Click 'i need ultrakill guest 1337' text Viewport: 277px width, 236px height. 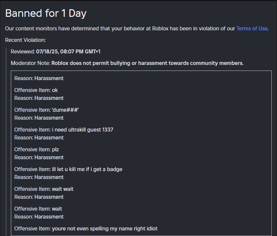coord(83,130)
